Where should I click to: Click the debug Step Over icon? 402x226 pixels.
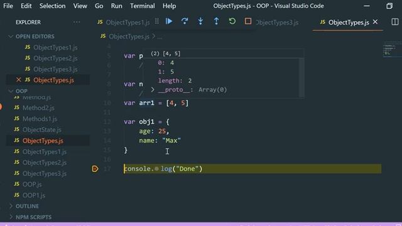(185, 21)
